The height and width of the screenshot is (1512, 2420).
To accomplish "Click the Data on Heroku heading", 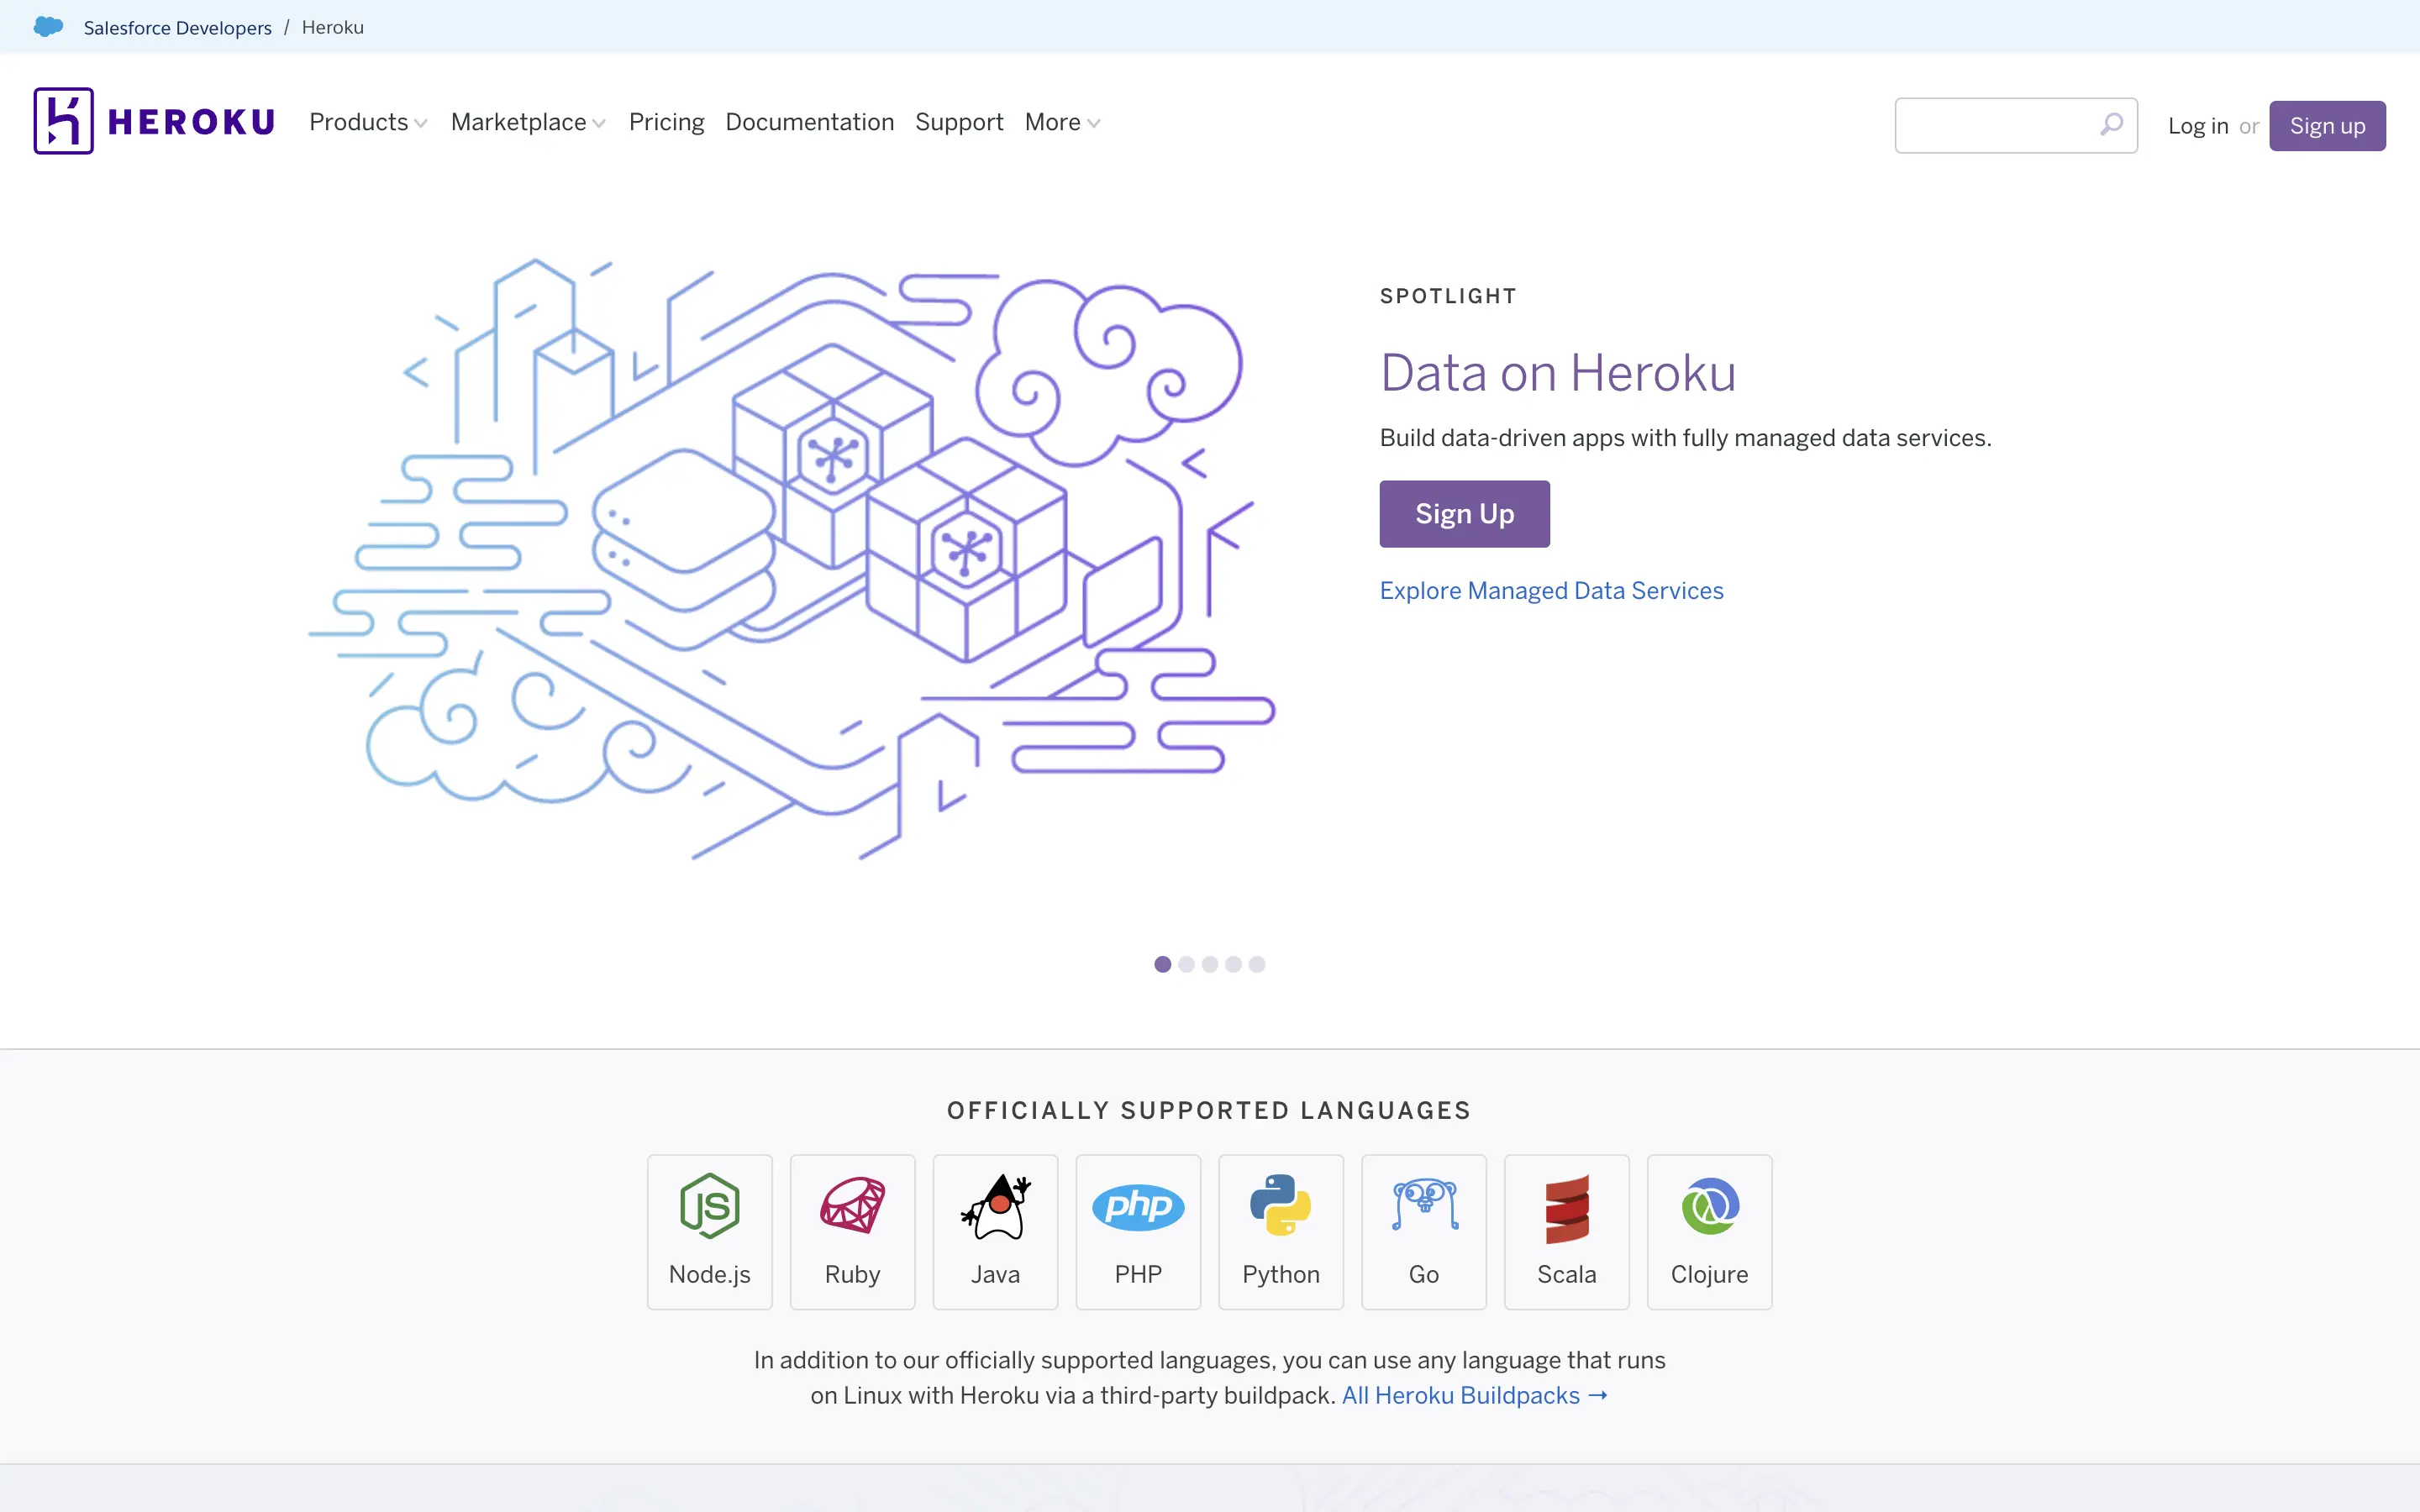I will click(x=1558, y=373).
